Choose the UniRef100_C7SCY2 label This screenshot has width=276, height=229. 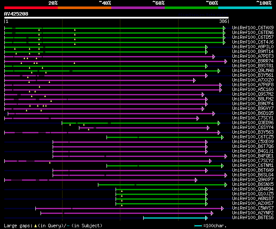coord(253,161)
